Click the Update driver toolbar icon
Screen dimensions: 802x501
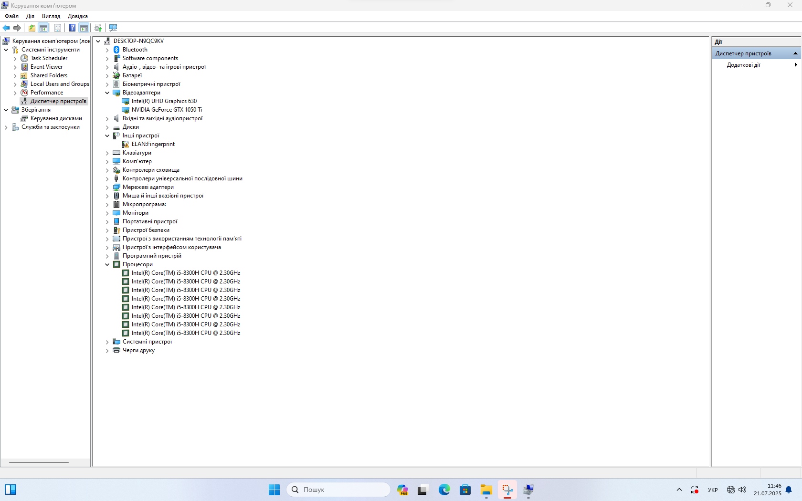(x=98, y=28)
